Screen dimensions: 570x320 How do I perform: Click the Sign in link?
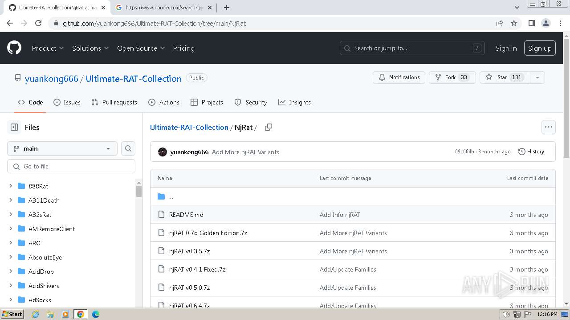[x=506, y=48]
